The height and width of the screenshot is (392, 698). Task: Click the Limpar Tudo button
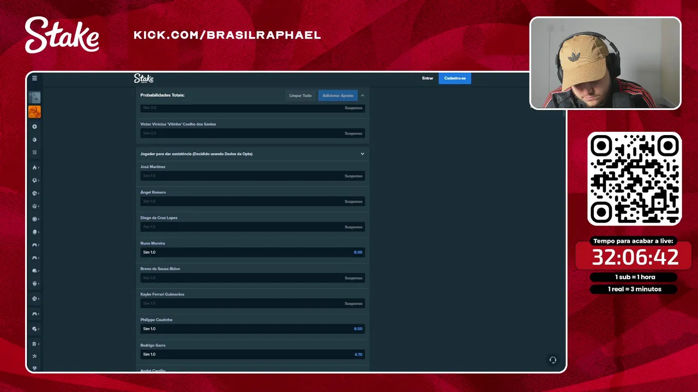pyautogui.click(x=300, y=95)
